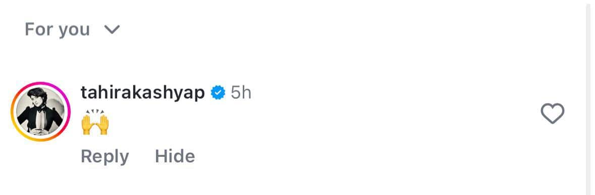This screenshot has width=595, height=195.
Task: Tap the heart outline to like this comment
Action: [553, 114]
